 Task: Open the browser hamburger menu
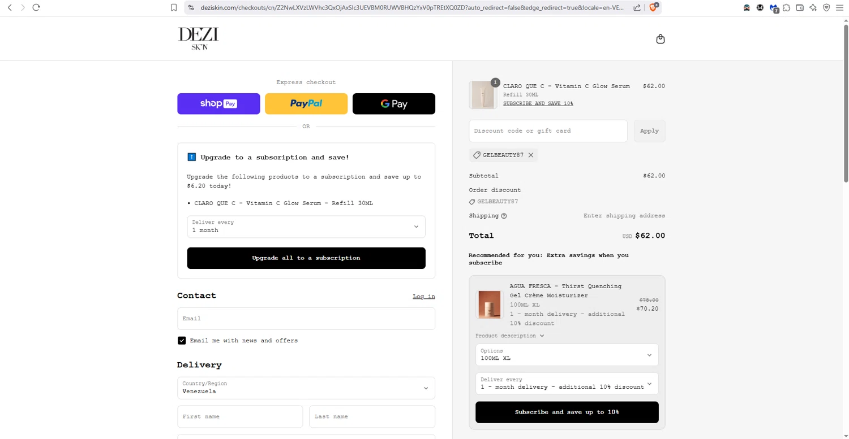pos(839,7)
